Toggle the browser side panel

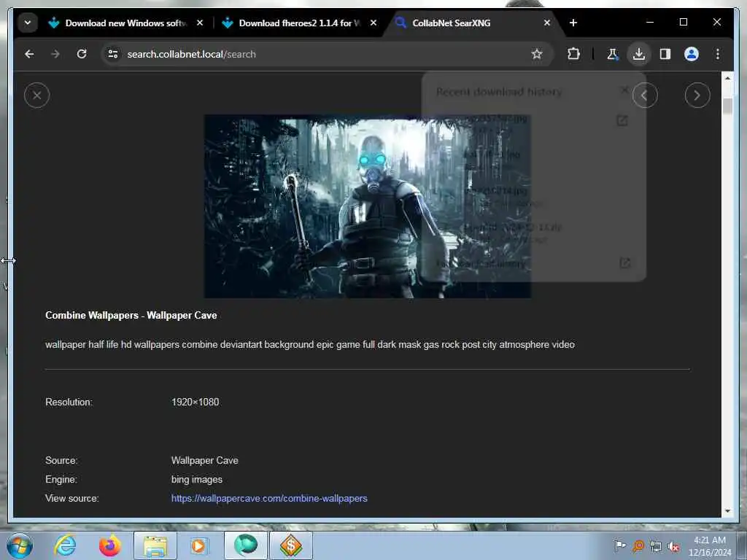(x=665, y=54)
